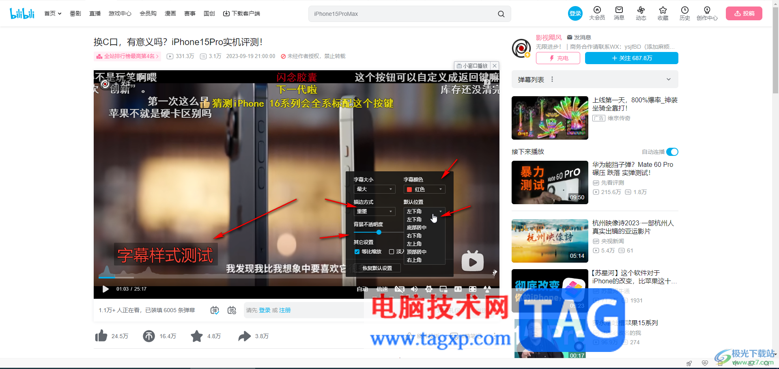Open the 杭州映像诗 video thumbnail
The height and width of the screenshot is (369, 779).
(550, 241)
